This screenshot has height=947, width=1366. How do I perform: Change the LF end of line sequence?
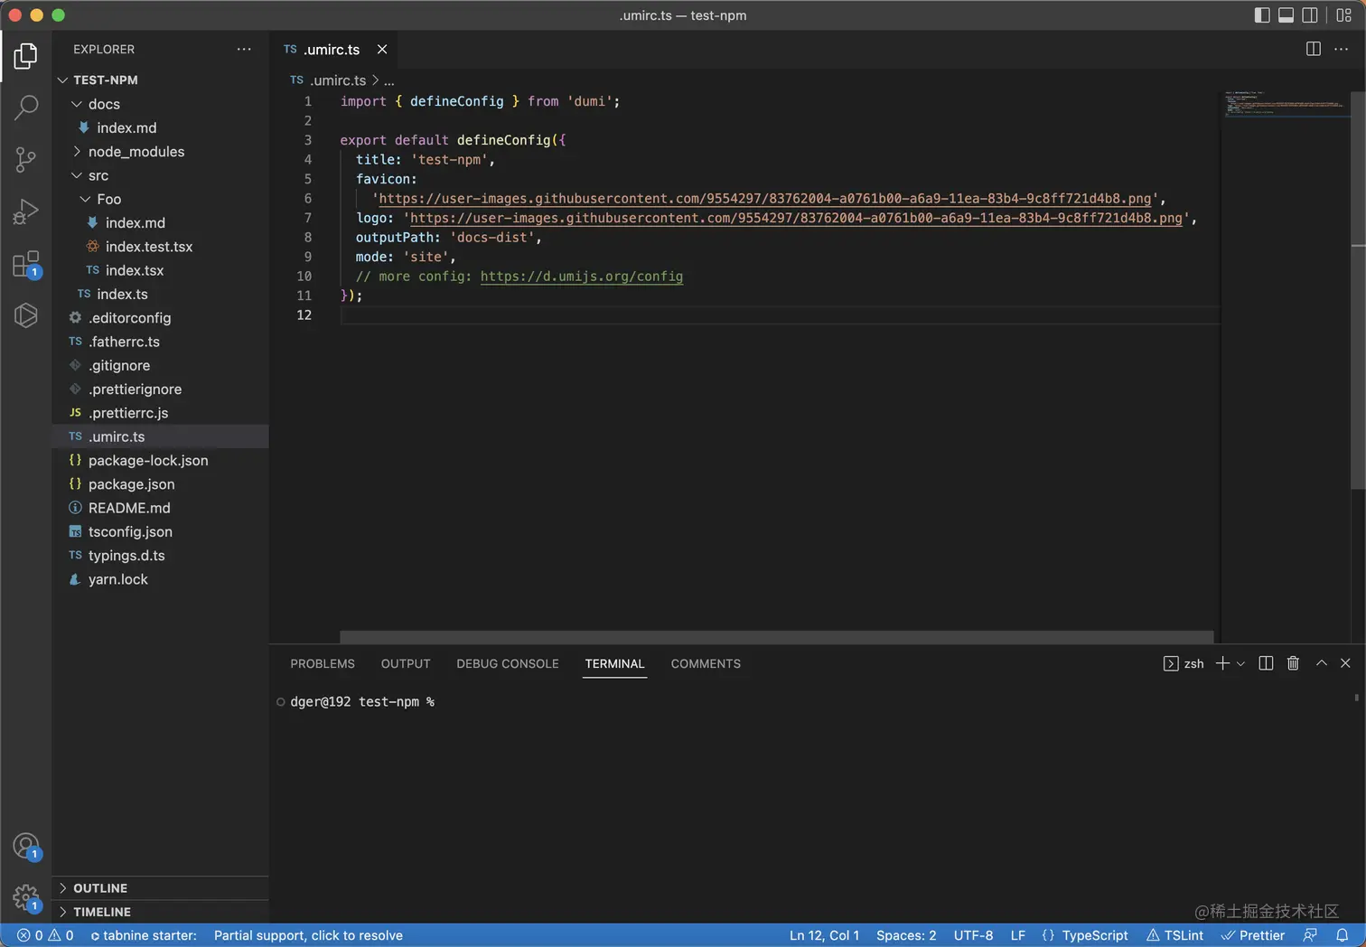pyautogui.click(x=1018, y=935)
